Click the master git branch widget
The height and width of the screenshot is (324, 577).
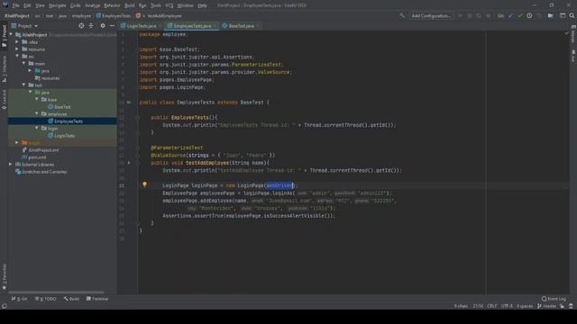(547, 306)
